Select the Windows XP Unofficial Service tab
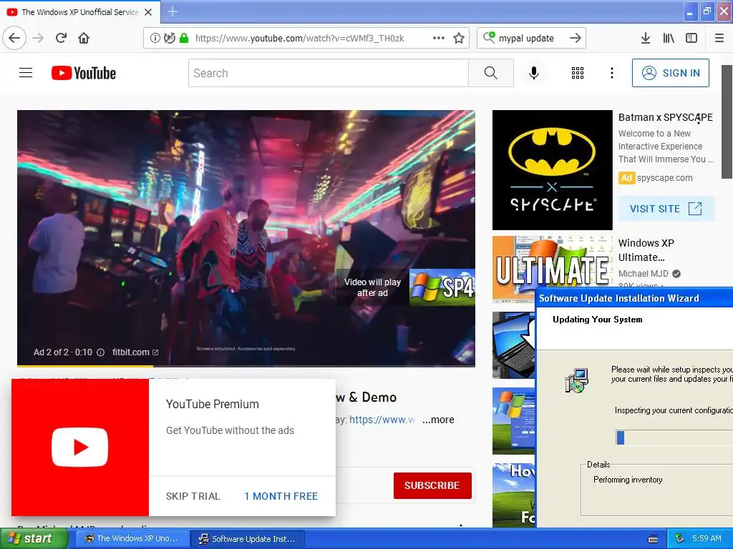 [80, 12]
